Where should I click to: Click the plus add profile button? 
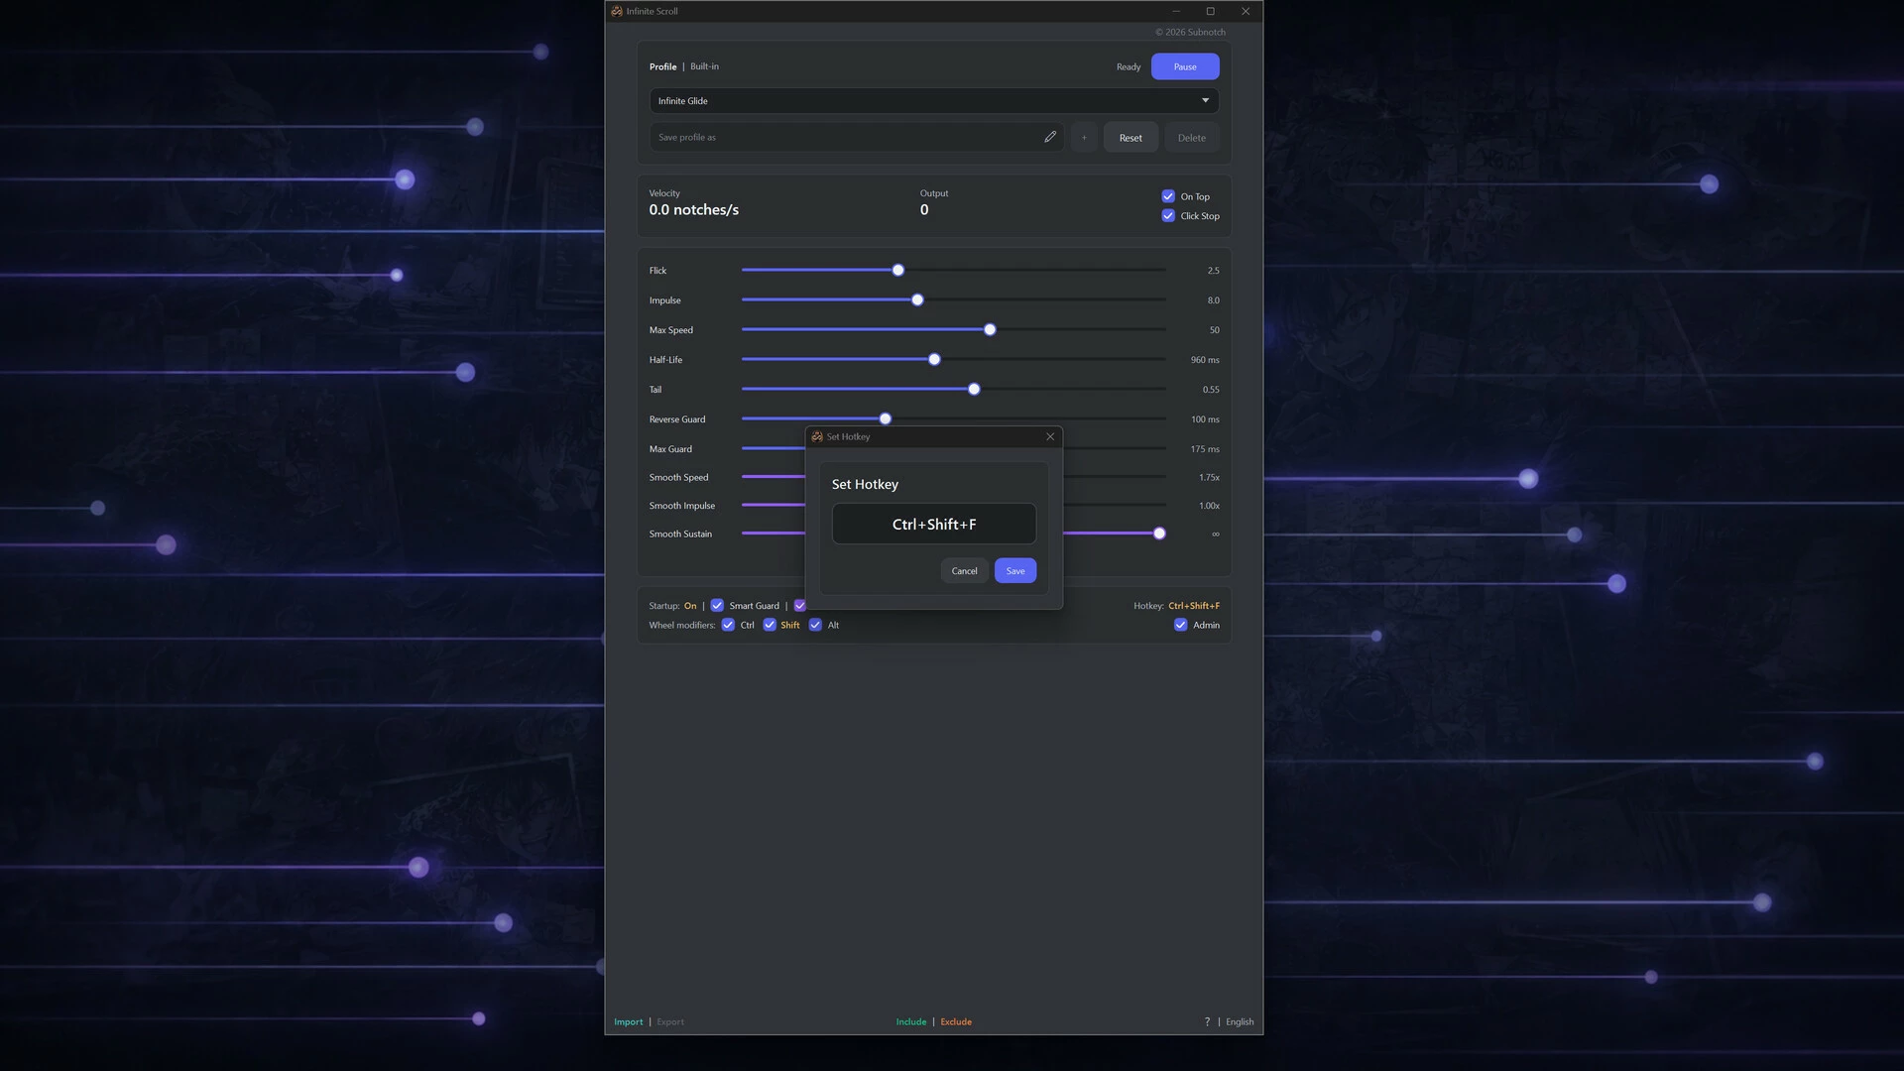point(1084,138)
